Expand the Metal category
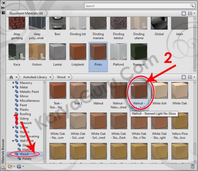 (13, 87)
